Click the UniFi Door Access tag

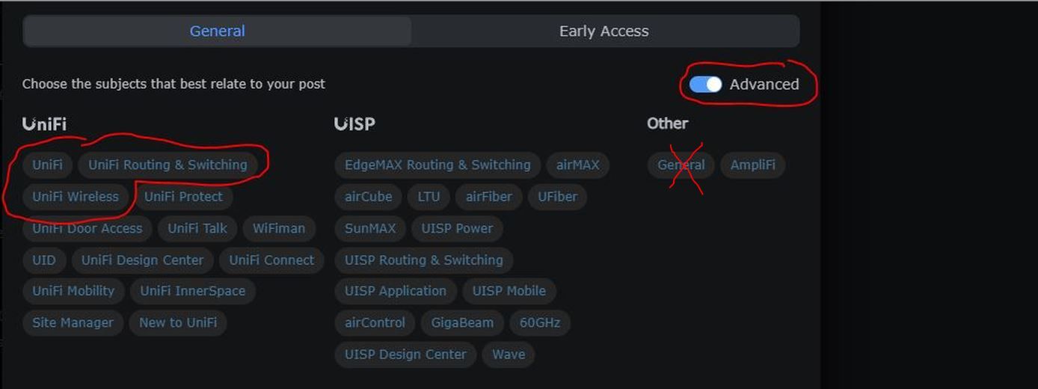click(87, 228)
